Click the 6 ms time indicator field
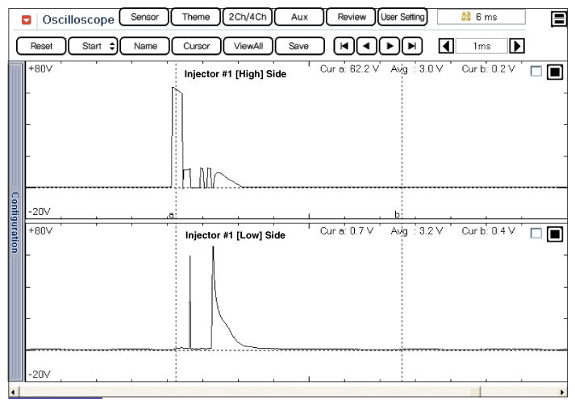575x406 pixels. [x=481, y=16]
